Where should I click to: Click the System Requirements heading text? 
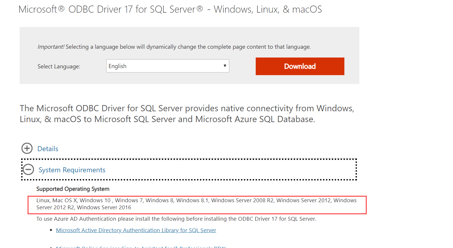[x=72, y=170]
